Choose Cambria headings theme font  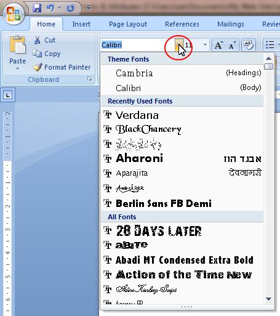pyautogui.click(x=182, y=73)
